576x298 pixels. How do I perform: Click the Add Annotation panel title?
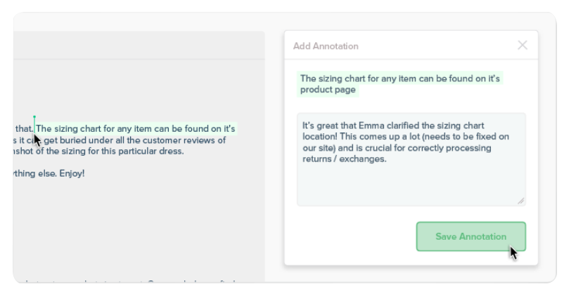326,46
